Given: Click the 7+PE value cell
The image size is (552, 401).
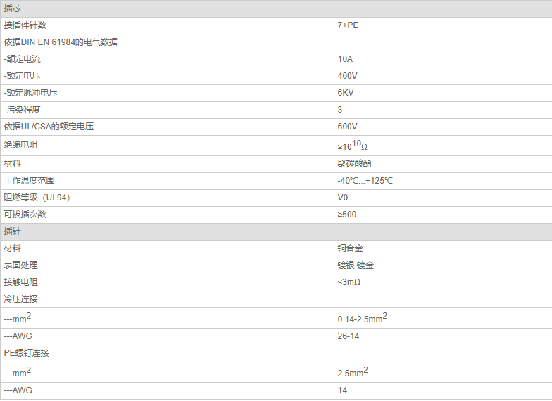Looking at the screenshot, I should click(349, 25).
